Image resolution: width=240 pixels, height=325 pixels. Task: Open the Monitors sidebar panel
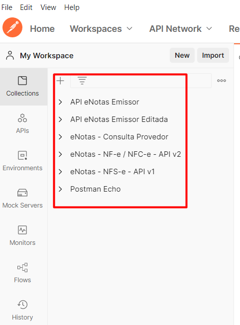[22, 236]
